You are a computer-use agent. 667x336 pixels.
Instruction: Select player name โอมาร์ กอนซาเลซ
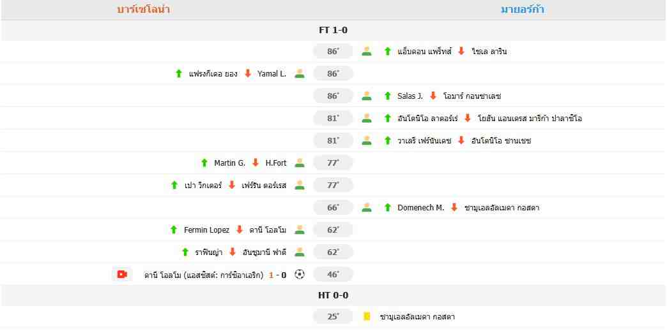pos(472,96)
